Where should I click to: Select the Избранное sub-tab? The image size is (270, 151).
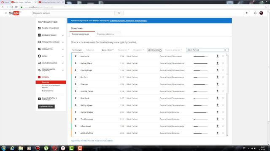[x=90, y=50]
